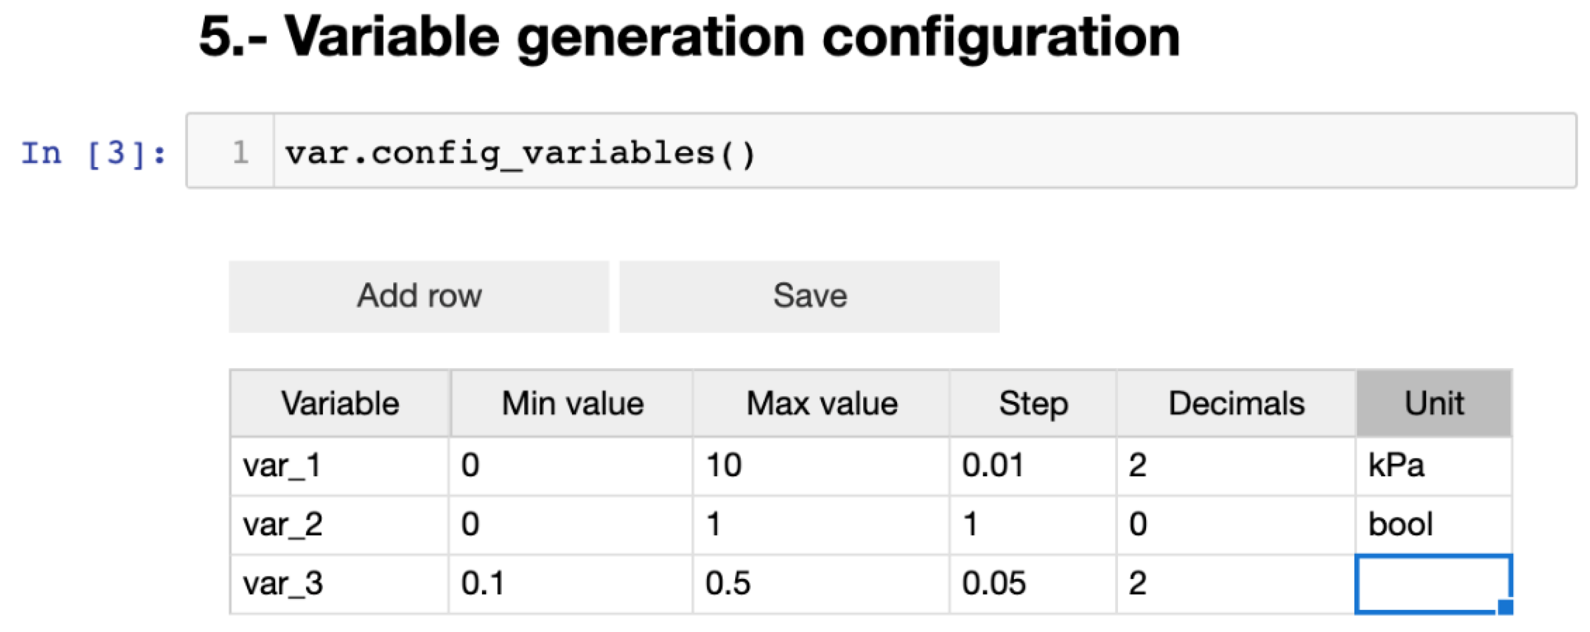Viewport: 1590px width, 632px height.
Task: Select the Decimals column header
Action: point(1236,404)
